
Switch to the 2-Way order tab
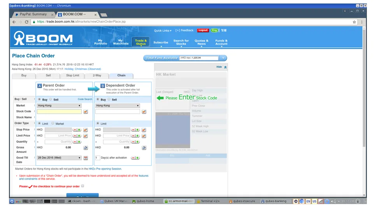tap(97, 75)
